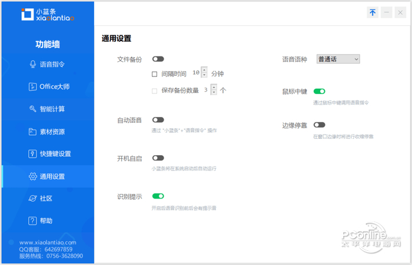Viewport: 412px width, 265px height.
Task: Close the xiaolantiao window
Action: coord(400,12)
